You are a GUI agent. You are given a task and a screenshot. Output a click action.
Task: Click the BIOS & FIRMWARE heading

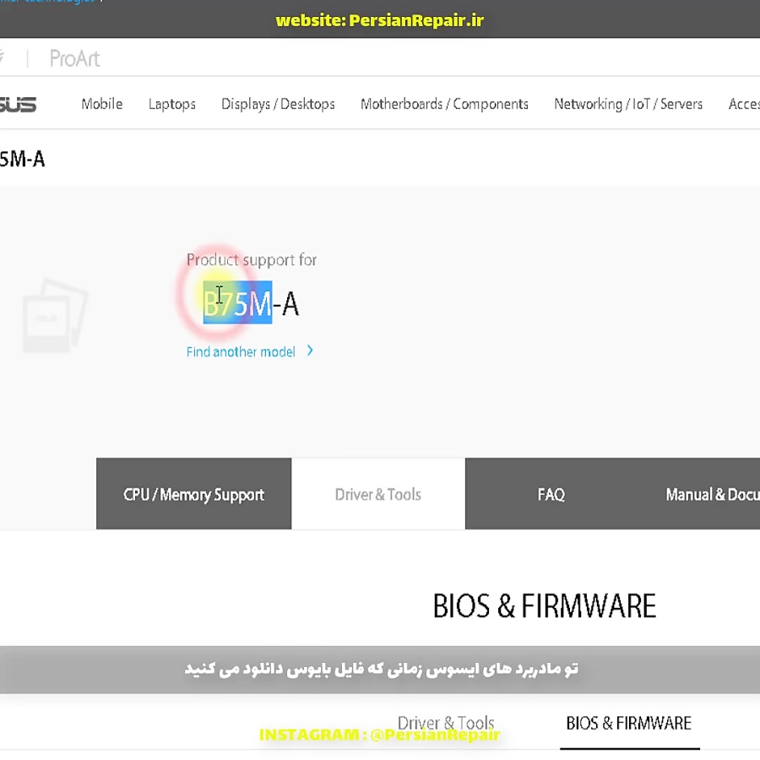click(545, 605)
